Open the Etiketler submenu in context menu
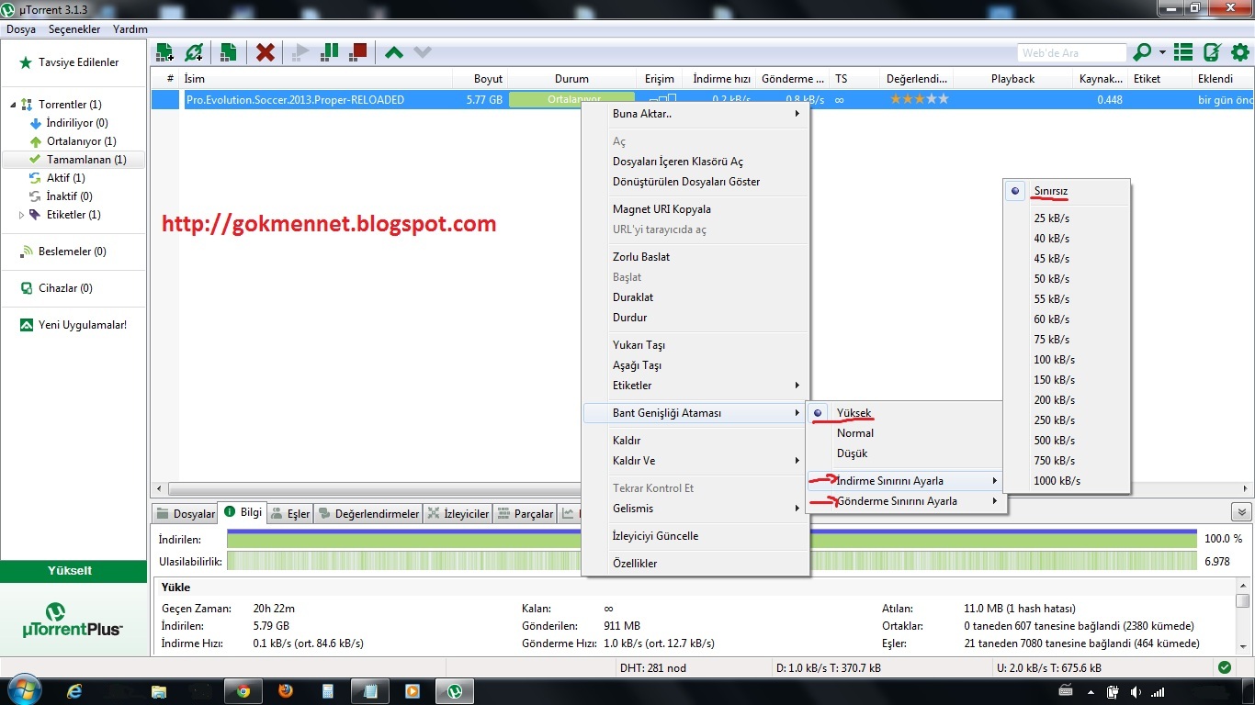This screenshot has width=1255, height=705. [x=695, y=386]
